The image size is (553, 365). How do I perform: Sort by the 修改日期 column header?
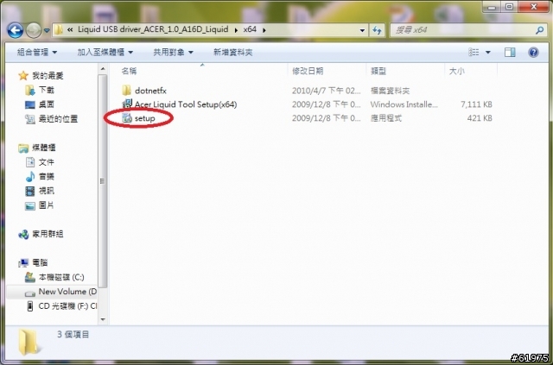click(x=308, y=71)
